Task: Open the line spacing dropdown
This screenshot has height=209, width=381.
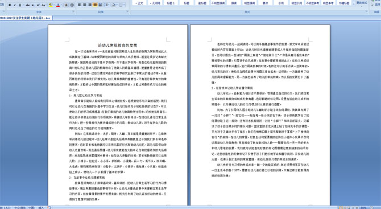Action: 107,5
